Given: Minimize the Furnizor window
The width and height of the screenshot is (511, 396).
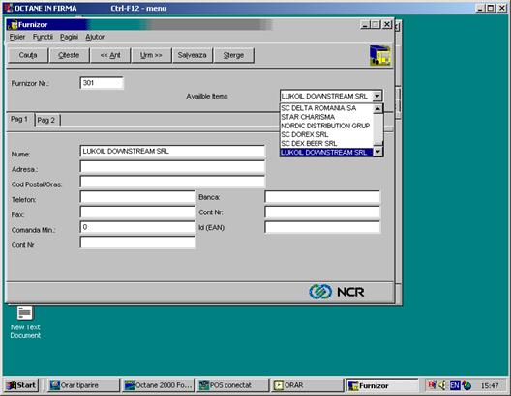Looking at the screenshot, I should (x=365, y=25).
